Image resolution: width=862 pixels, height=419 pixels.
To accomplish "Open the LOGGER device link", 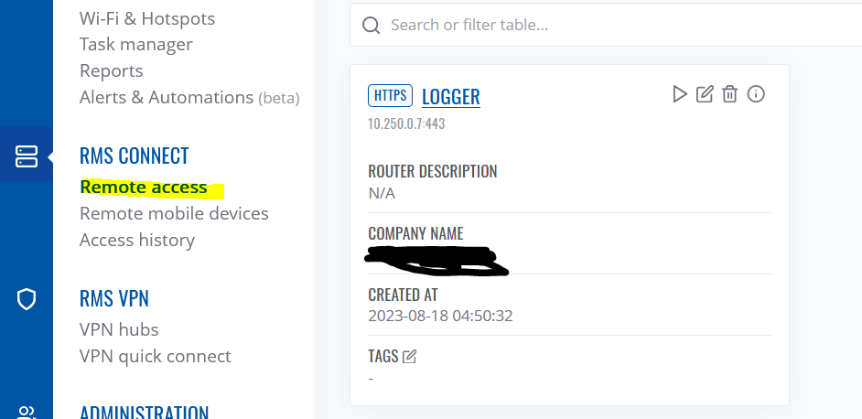I will click(x=451, y=96).
